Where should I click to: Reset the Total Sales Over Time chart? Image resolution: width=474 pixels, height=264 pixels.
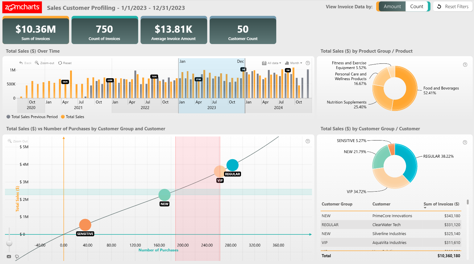[65, 63]
